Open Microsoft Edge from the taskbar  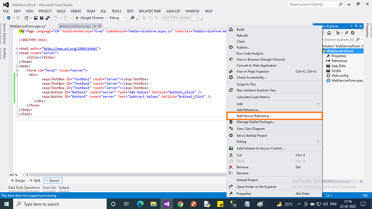click(x=140, y=204)
